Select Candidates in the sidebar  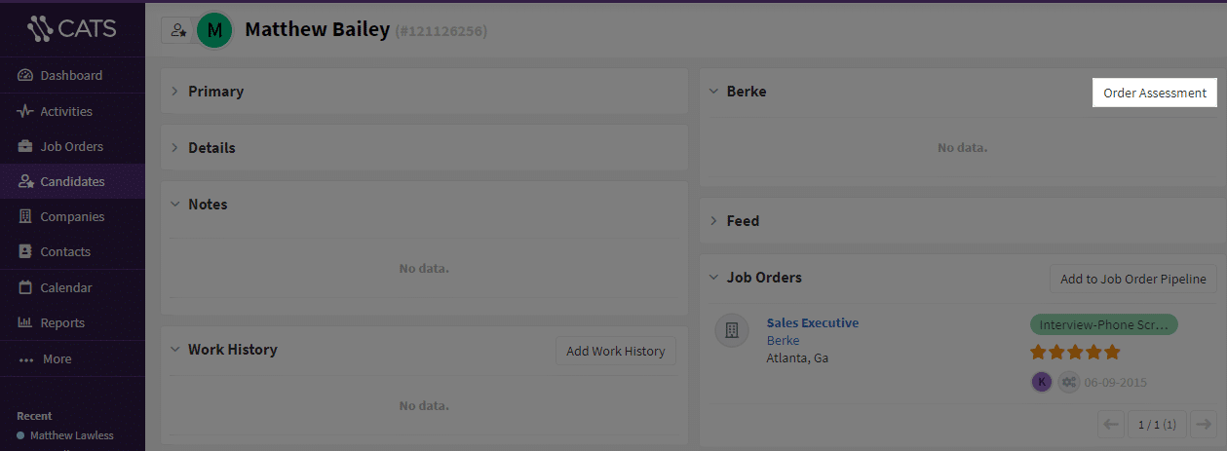(72, 181)
